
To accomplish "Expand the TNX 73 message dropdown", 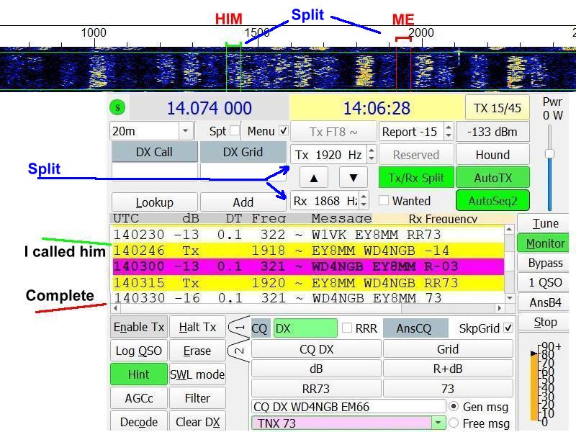I will tap(437, 423).
